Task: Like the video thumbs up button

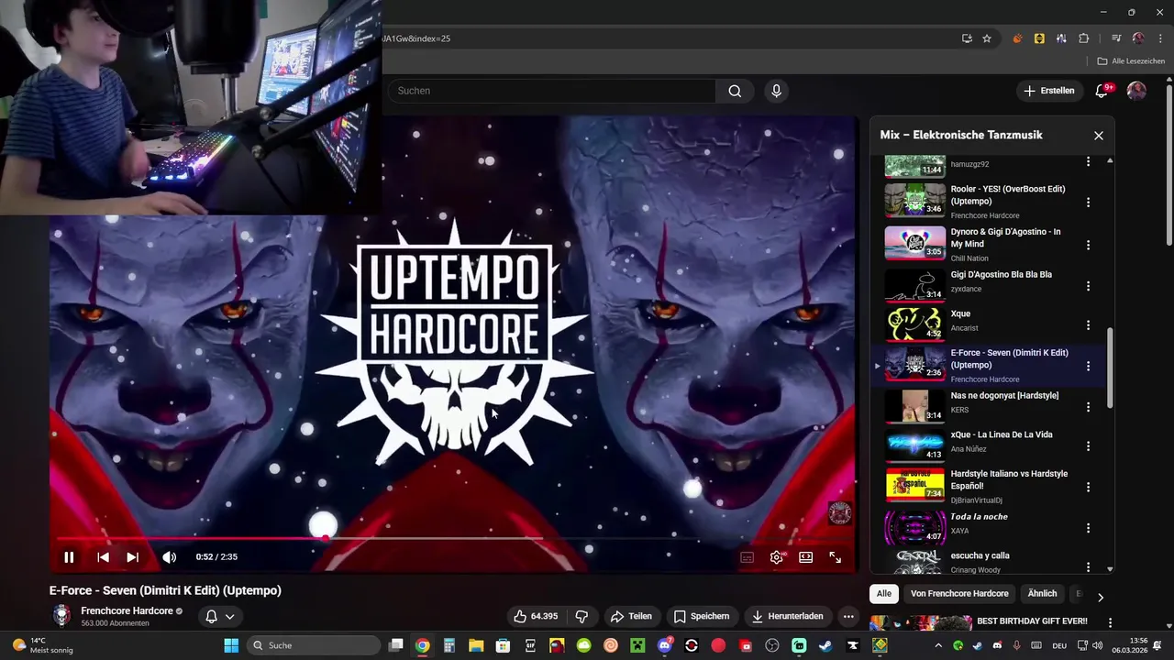Action: coord(537,616)
